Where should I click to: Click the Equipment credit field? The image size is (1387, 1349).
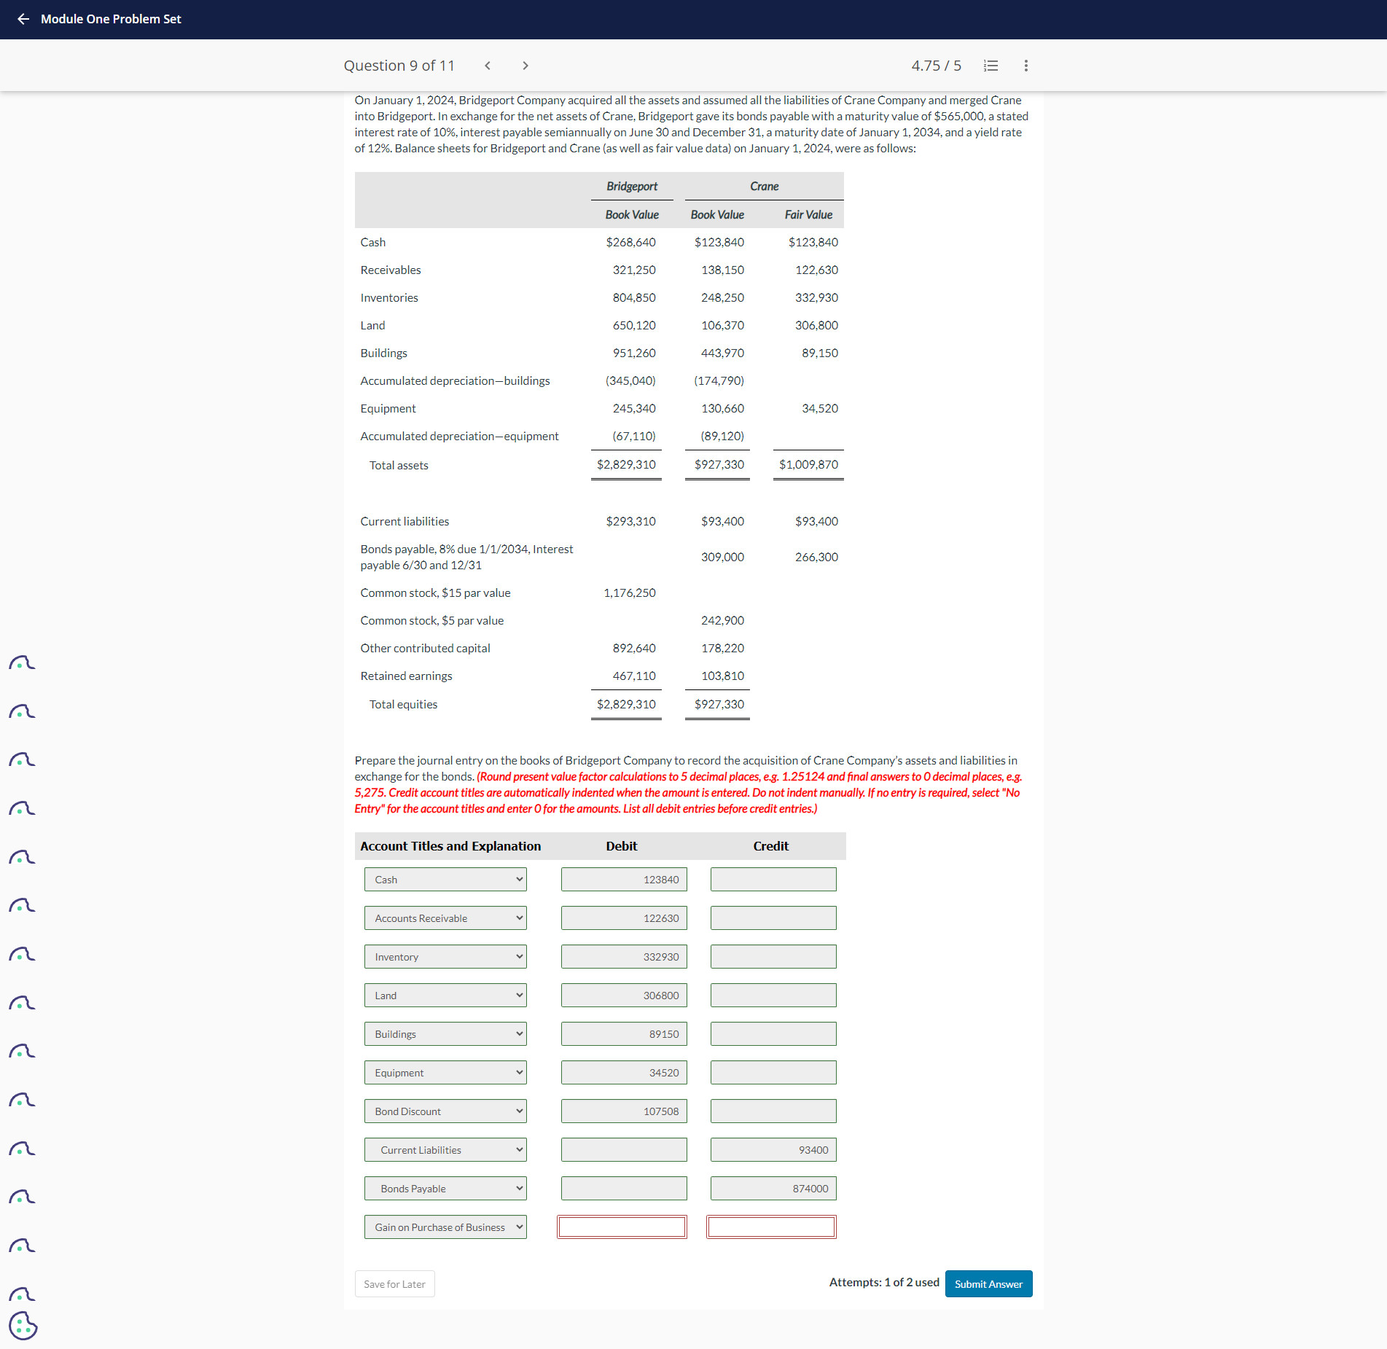click(x=773, y=1073)
